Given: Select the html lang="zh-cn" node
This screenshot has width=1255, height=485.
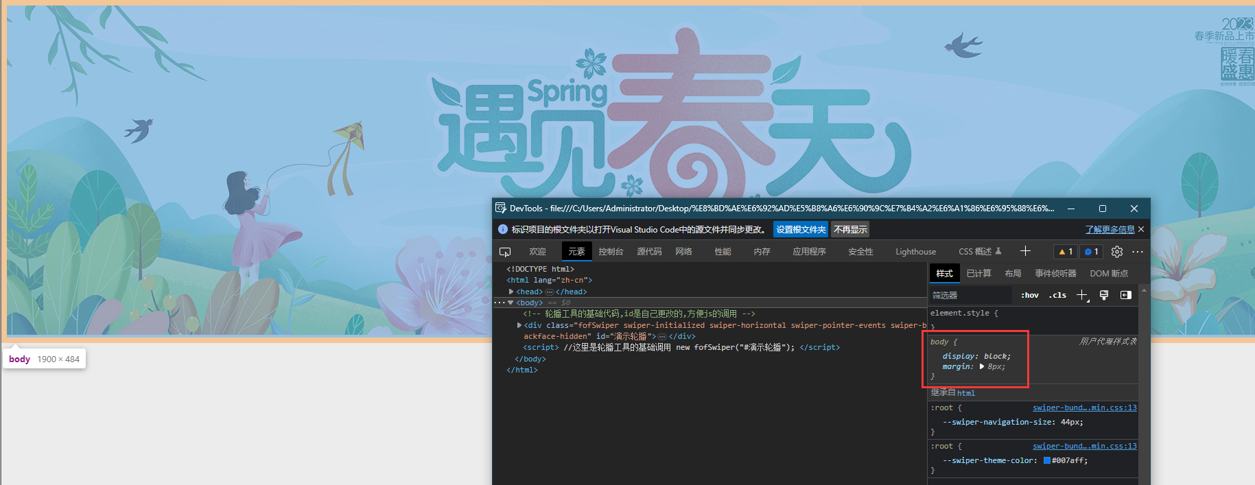Looking at the screenshot, I should (549, 280).
